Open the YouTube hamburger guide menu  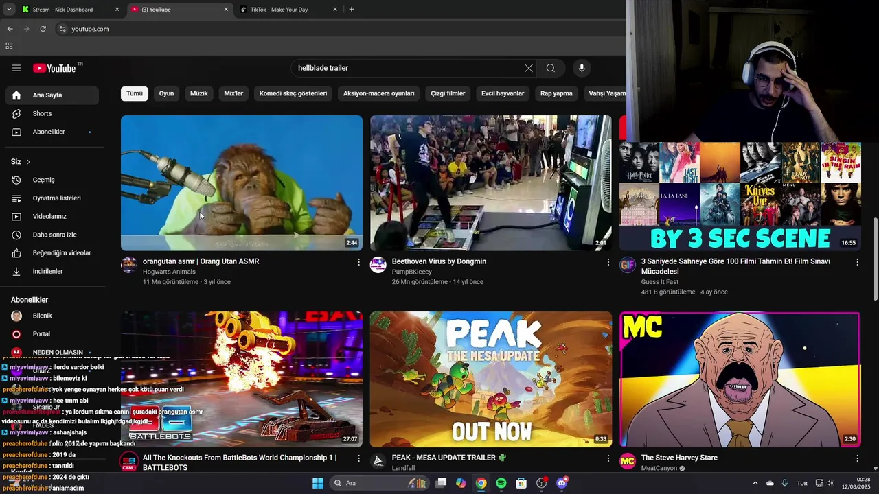click(x=16, y=68)
